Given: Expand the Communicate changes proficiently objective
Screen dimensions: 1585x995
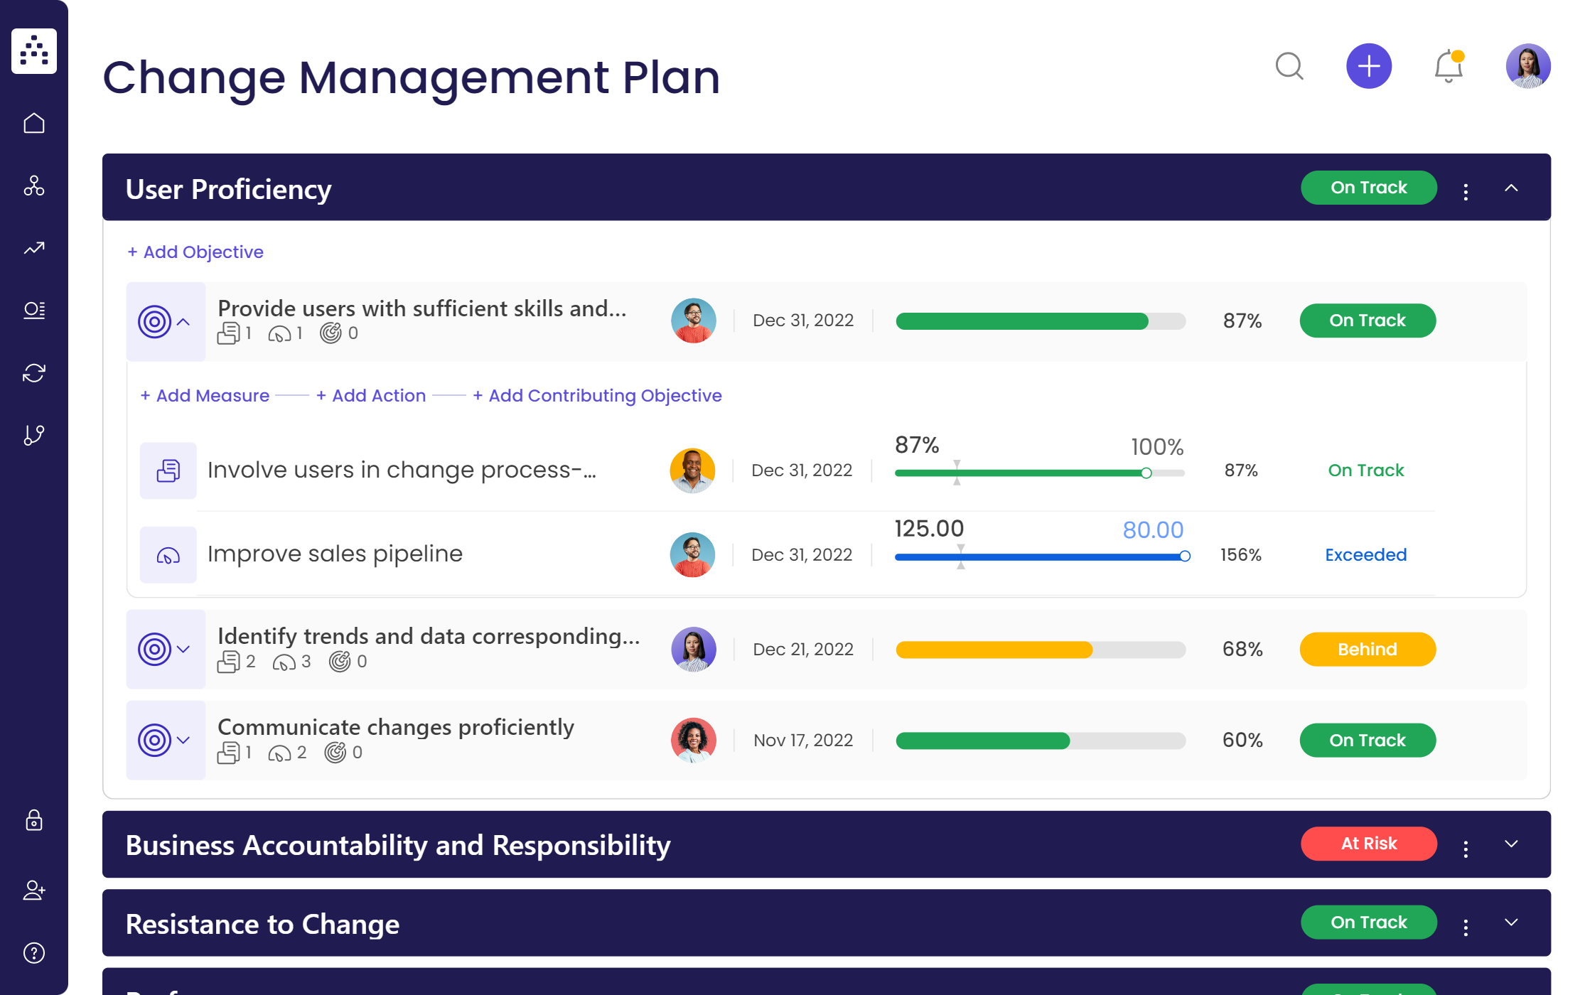Looking at the screenshot, I should [x=184, y=740].
